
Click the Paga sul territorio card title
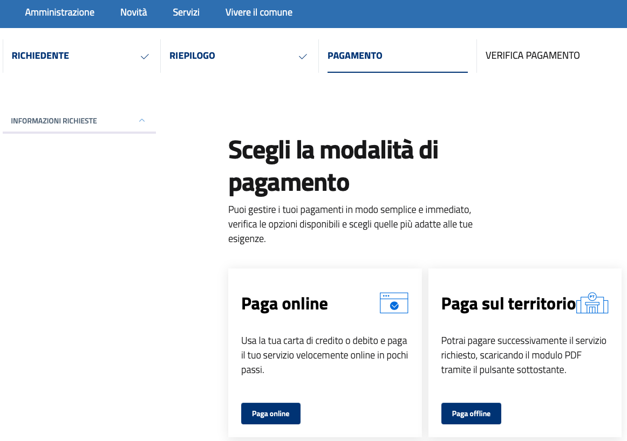508,304
